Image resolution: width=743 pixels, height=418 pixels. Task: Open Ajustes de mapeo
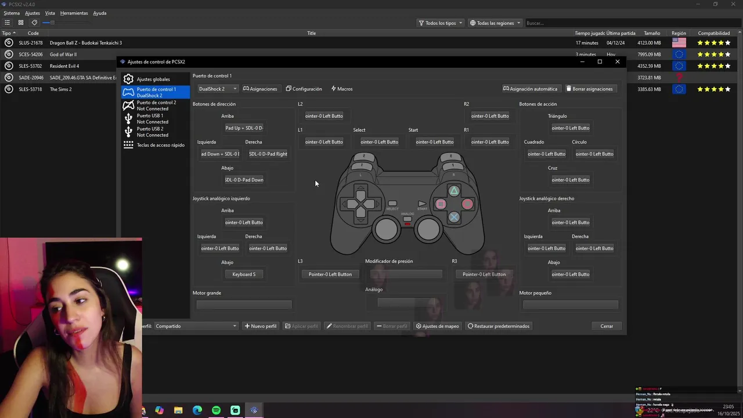point(437,326)
